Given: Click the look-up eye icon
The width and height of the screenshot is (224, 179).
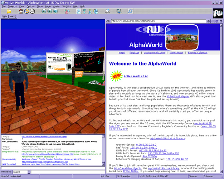Looking at the screenshot, I should click(44, 11).
